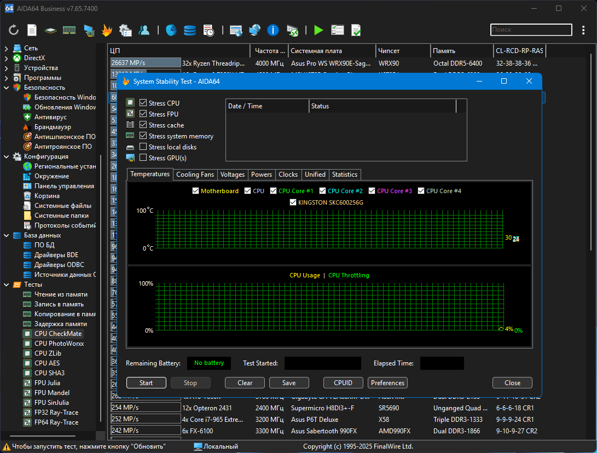Click the Start button
Screen dimensions: 597x453
(146, 382)
